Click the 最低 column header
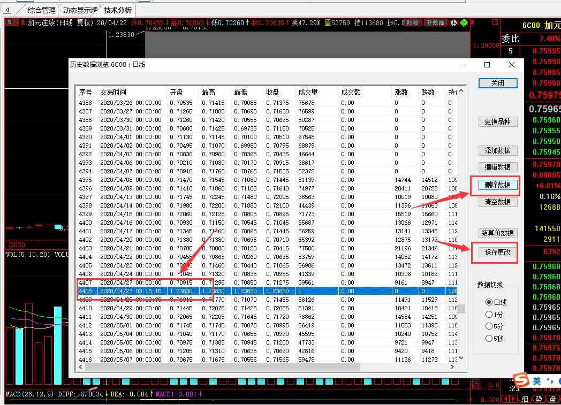Viewport: 561px width, 405px height. [247, 92]
